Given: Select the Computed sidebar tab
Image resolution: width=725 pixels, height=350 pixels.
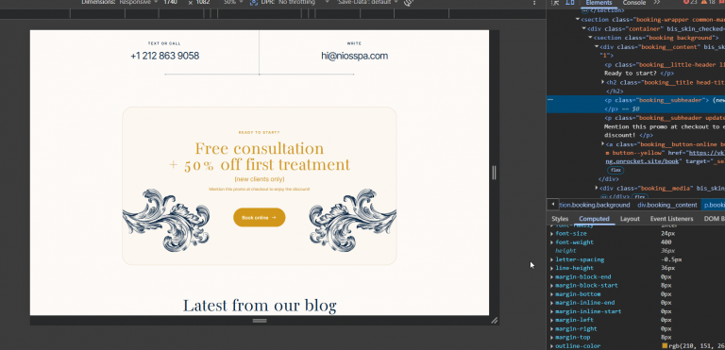Looking at the screenshot, I should (x=594, y=219).
